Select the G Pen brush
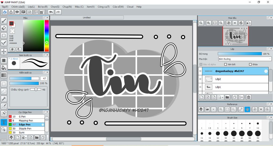273x146 pixels. pos(26,117)
